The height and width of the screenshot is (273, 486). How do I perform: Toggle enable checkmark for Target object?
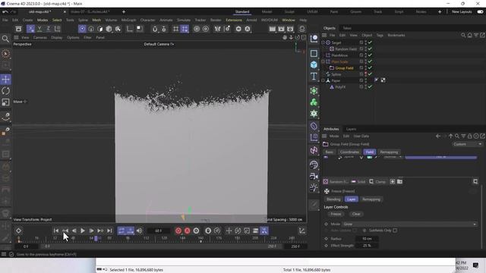370,42
